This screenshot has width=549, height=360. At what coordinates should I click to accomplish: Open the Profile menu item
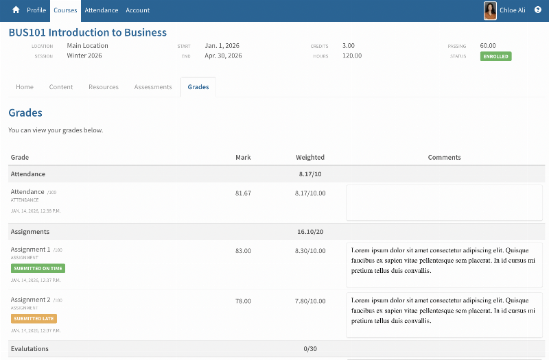click(x=36, y=10)
